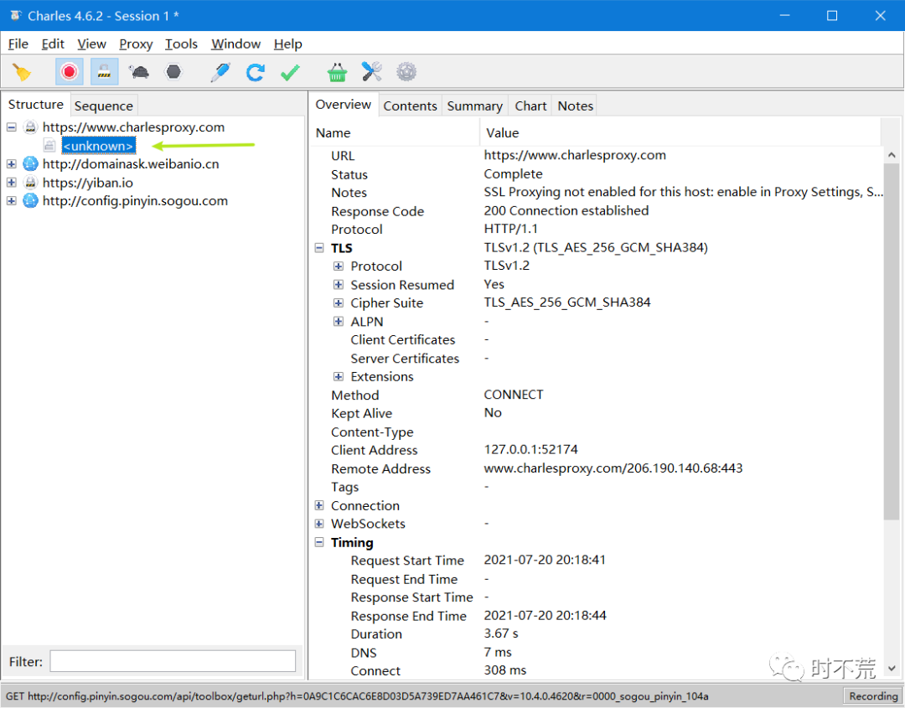Click the Value column header
The height and width of the screenshot is (708, 905).
pyautogui.click(x=680, y=132)
